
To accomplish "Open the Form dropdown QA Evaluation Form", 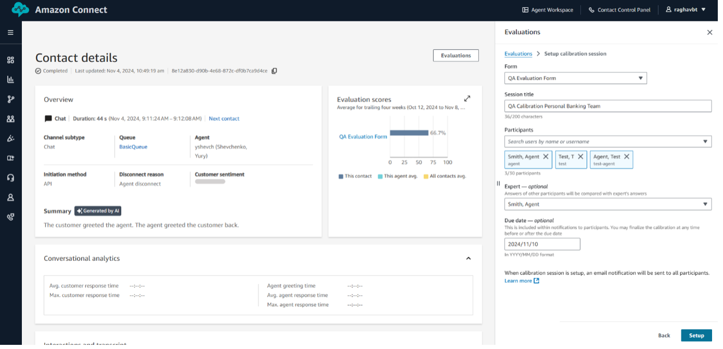I will [575, 78].
